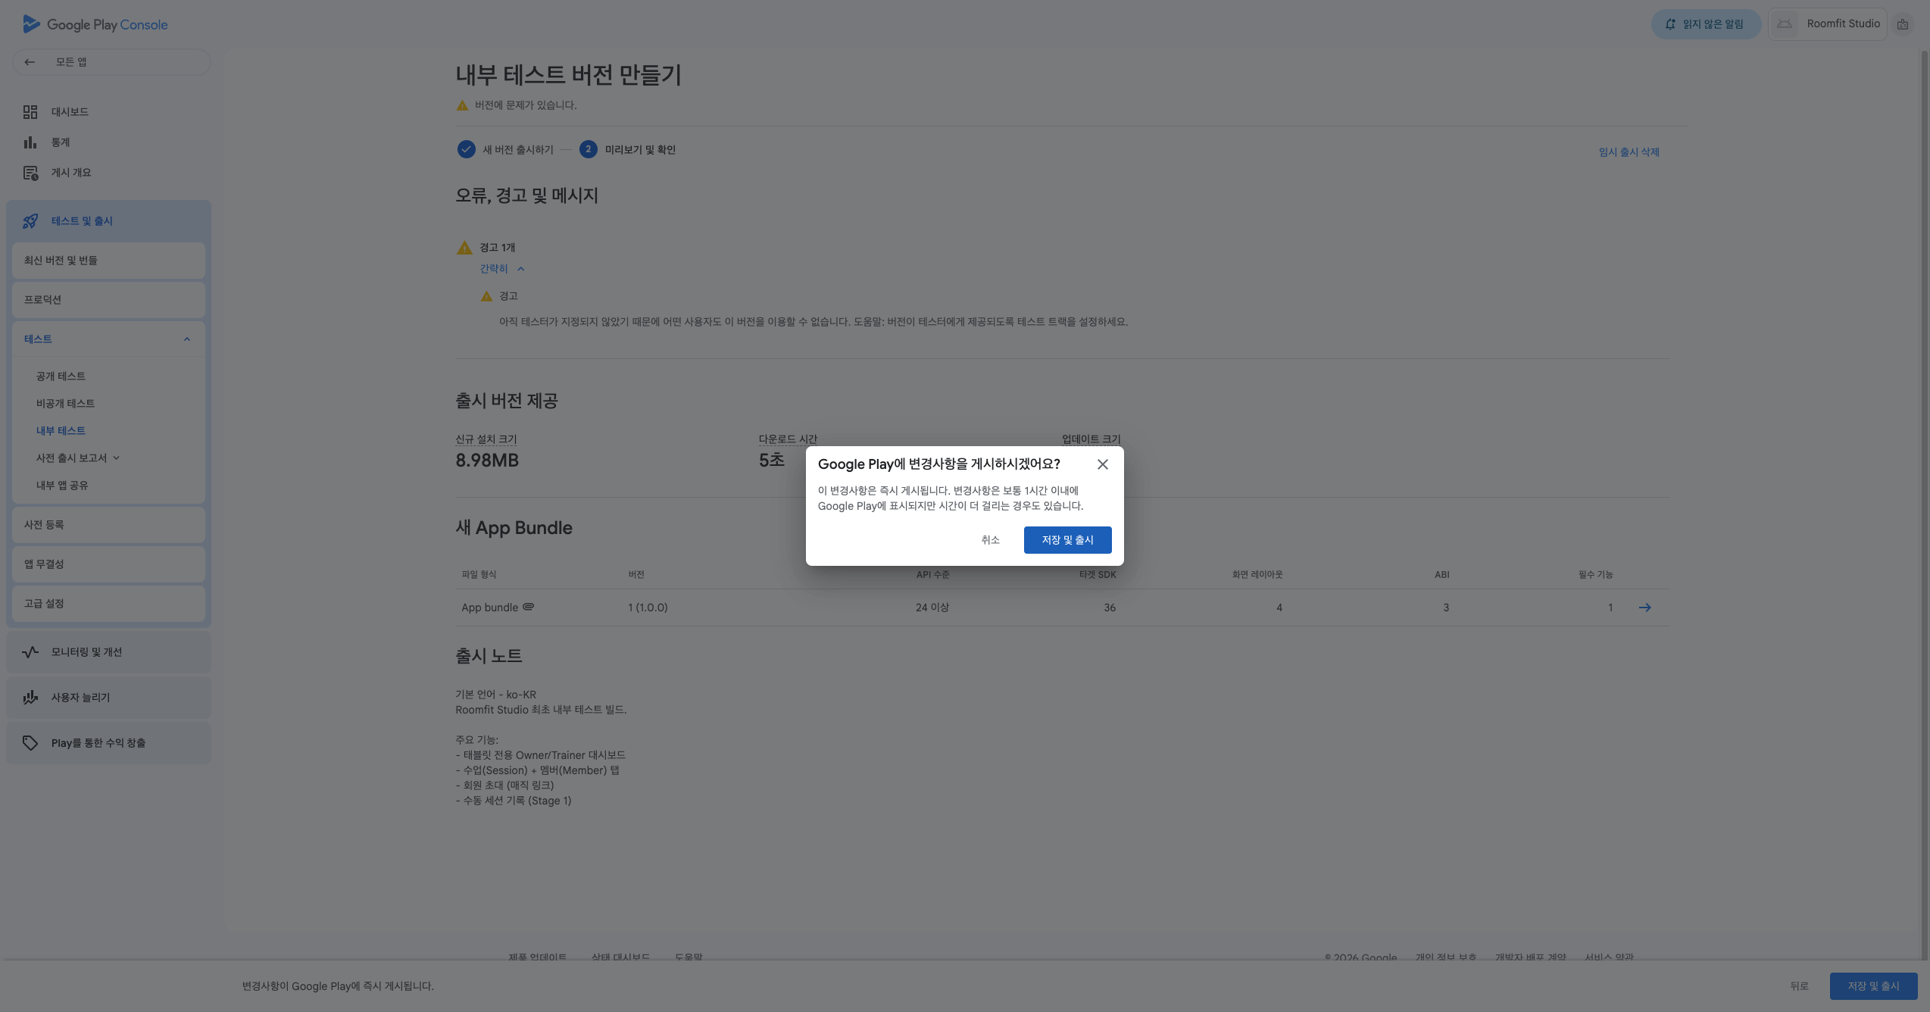Image resolution: width=1930 pixels, height=1012 pixels.
Task: Open 모니터링 및 개선 pulse icon
Action: click(x=30, y=652)
